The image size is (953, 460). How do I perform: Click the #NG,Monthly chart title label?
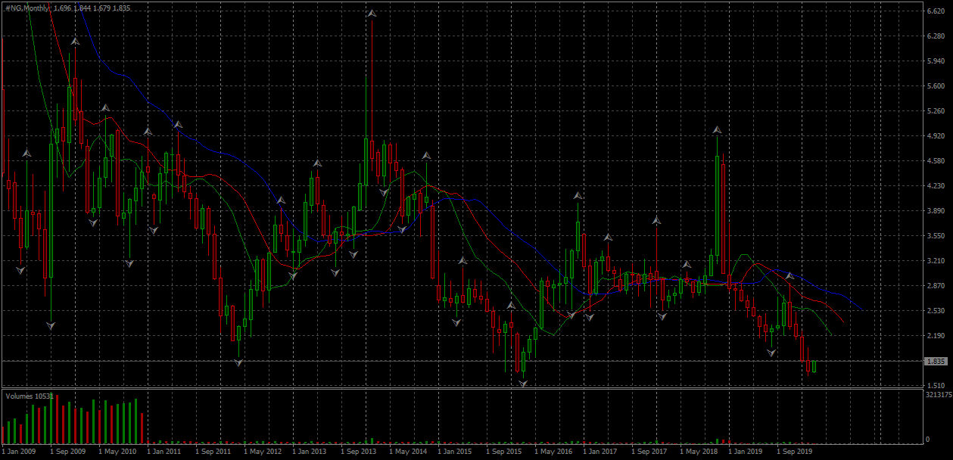[26, 8]
